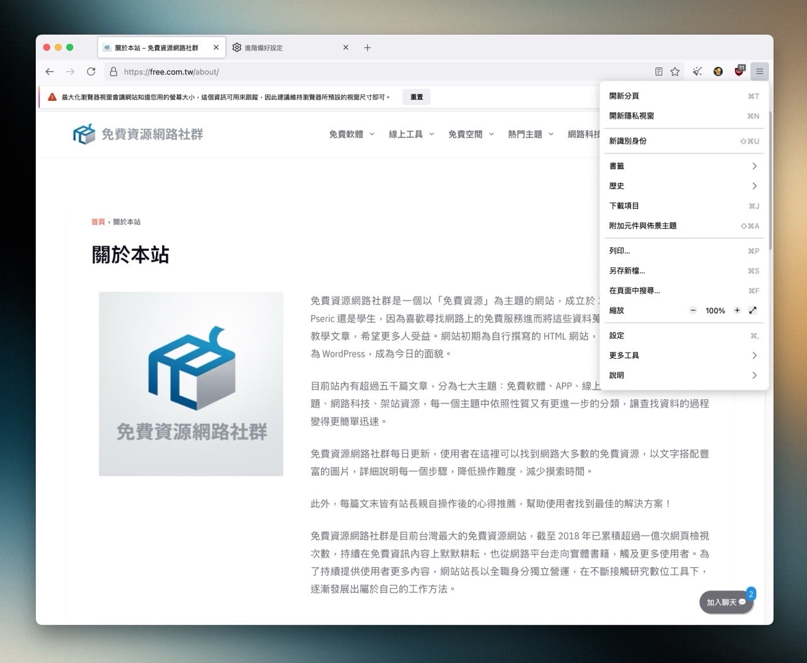
Task: Open 下載項目 from the menu
Action: (x=684, y=206)
